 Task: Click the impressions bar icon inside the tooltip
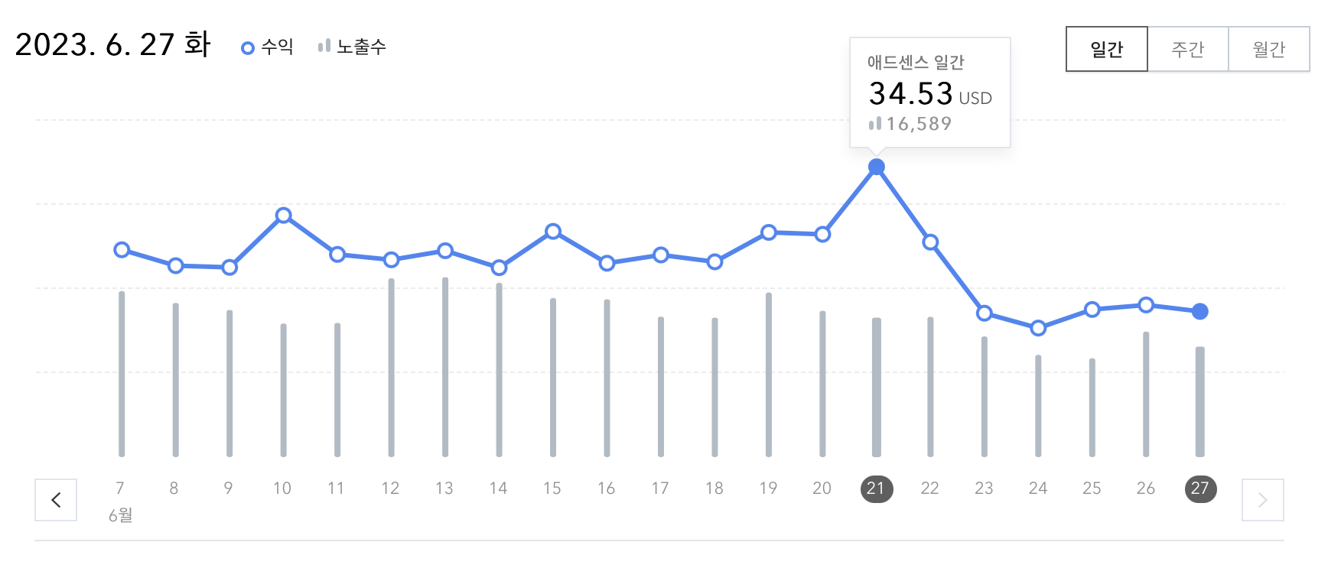(877, 124)
